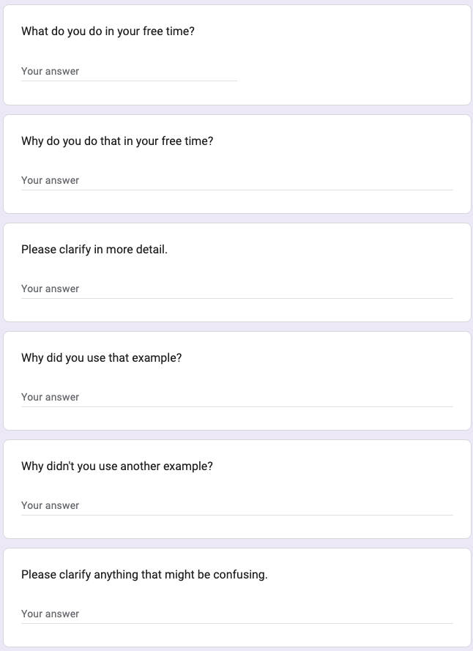
Task: Click the underline of the second question's answer field
Action: point(237,190)
